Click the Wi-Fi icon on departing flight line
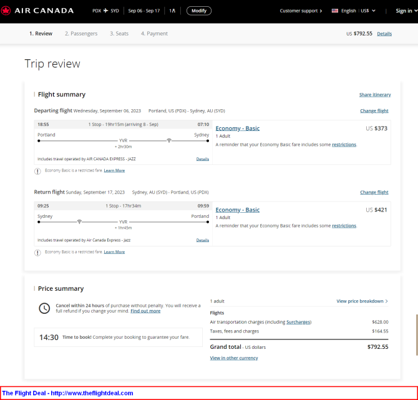This screenshot has height=400, width=418. click(x=168, y=140)
